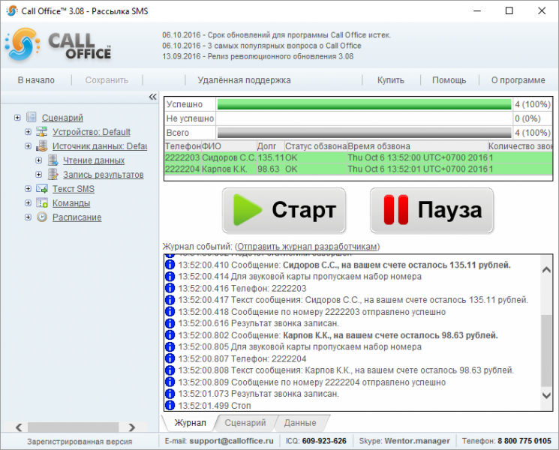Click news item 3 самых популярных вопроса
Screen dimensions: 559x450
pos(262,46)
